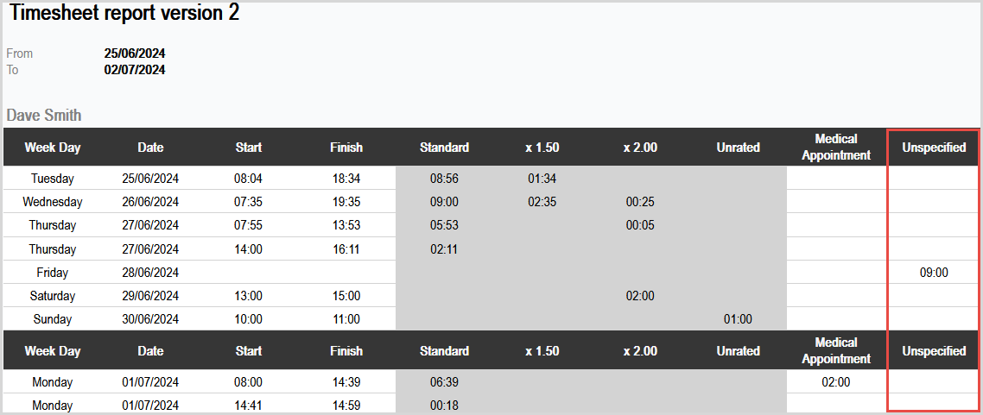Select Friday's 09:00 Unspecified value
983x415 pixels.
tap(934, 273)
